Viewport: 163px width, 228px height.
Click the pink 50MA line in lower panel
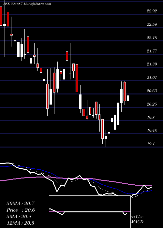coord(76,178)
